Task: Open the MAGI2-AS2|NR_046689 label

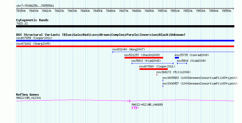Action: [x=147, y=105]
